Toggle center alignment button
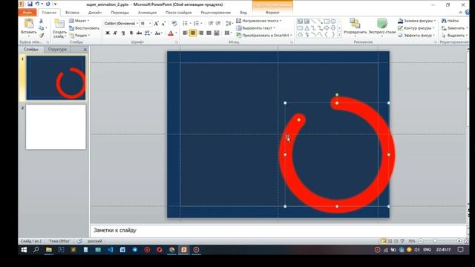Screen dimensions: 475x267 (x=193, y=33)
